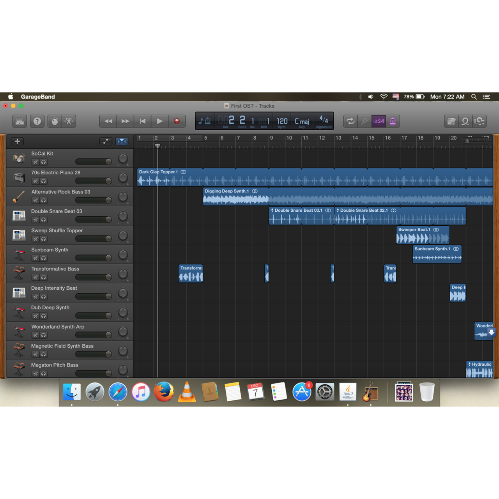This screenshot has width=499, height=499.
Task: Open Quick Help question mark button
Action: (x=37, y=121)
